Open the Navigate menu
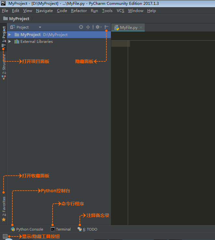 pos(44,11)
